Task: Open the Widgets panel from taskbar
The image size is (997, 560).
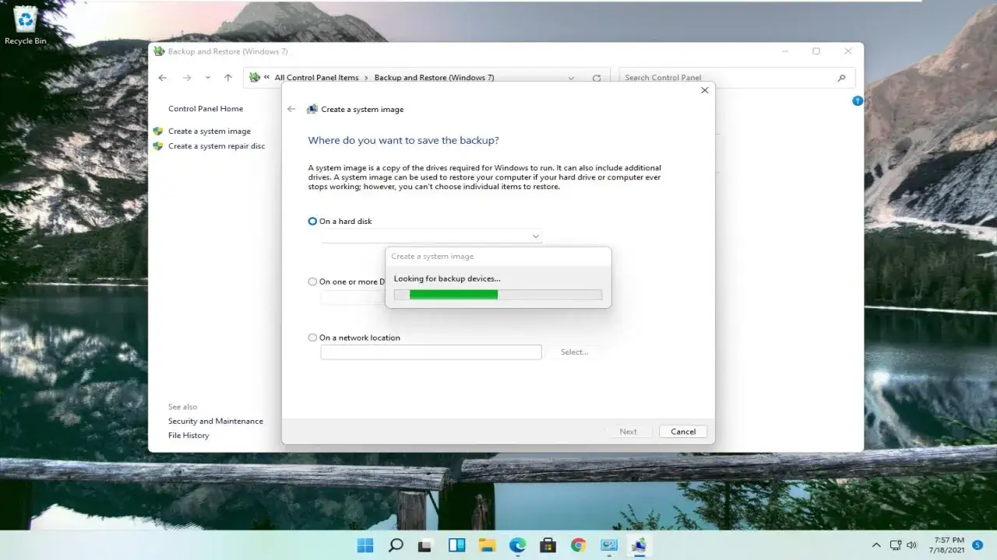Action: click(456, 545)
